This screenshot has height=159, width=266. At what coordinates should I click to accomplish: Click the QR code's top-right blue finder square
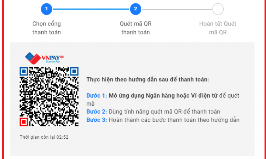click(x=74, y=71)
